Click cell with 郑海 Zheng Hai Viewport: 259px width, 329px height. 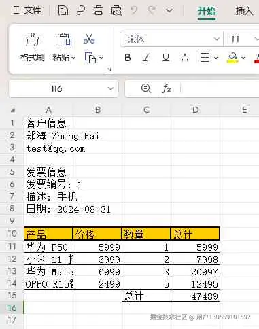pyautogui.click(x=48, y=135)
